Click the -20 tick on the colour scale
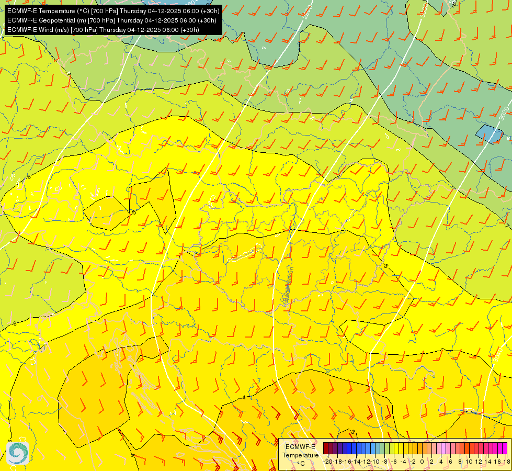The width and height of the screenshot is (512, 471). 328,462
